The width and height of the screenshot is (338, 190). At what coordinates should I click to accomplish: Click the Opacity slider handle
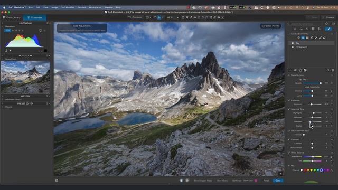321,83
